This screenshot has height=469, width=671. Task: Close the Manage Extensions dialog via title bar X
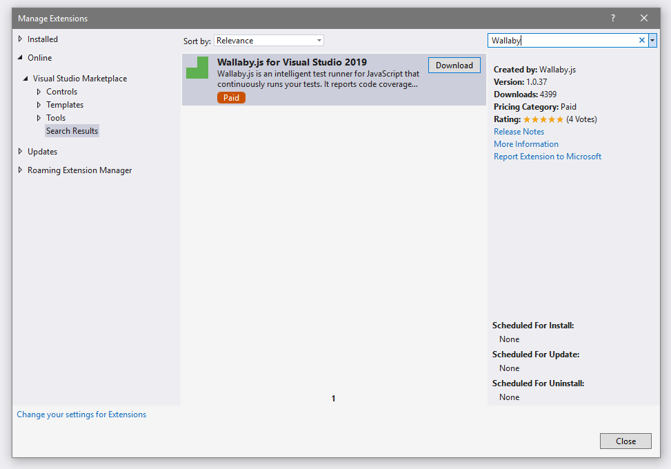click(643, 18)
